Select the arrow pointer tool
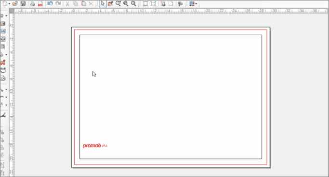 103,3
